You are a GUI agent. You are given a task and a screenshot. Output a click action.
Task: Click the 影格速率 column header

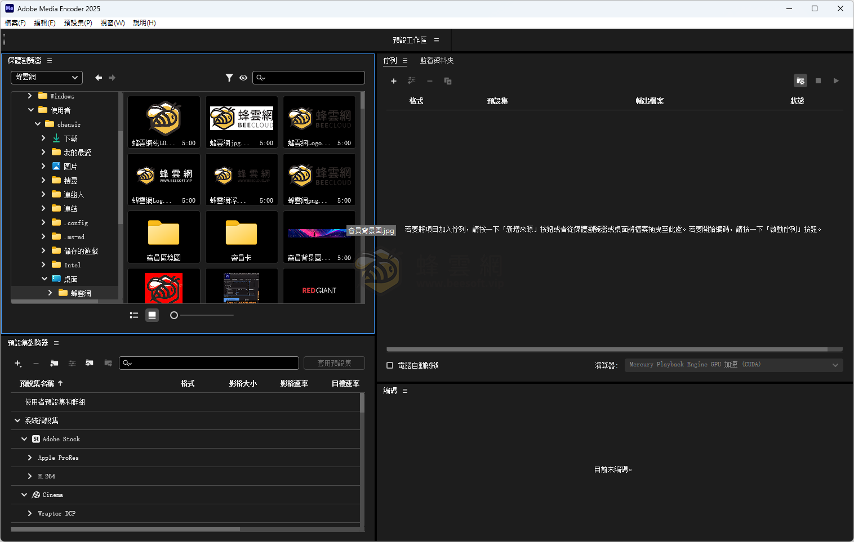(x=294, y=384)
